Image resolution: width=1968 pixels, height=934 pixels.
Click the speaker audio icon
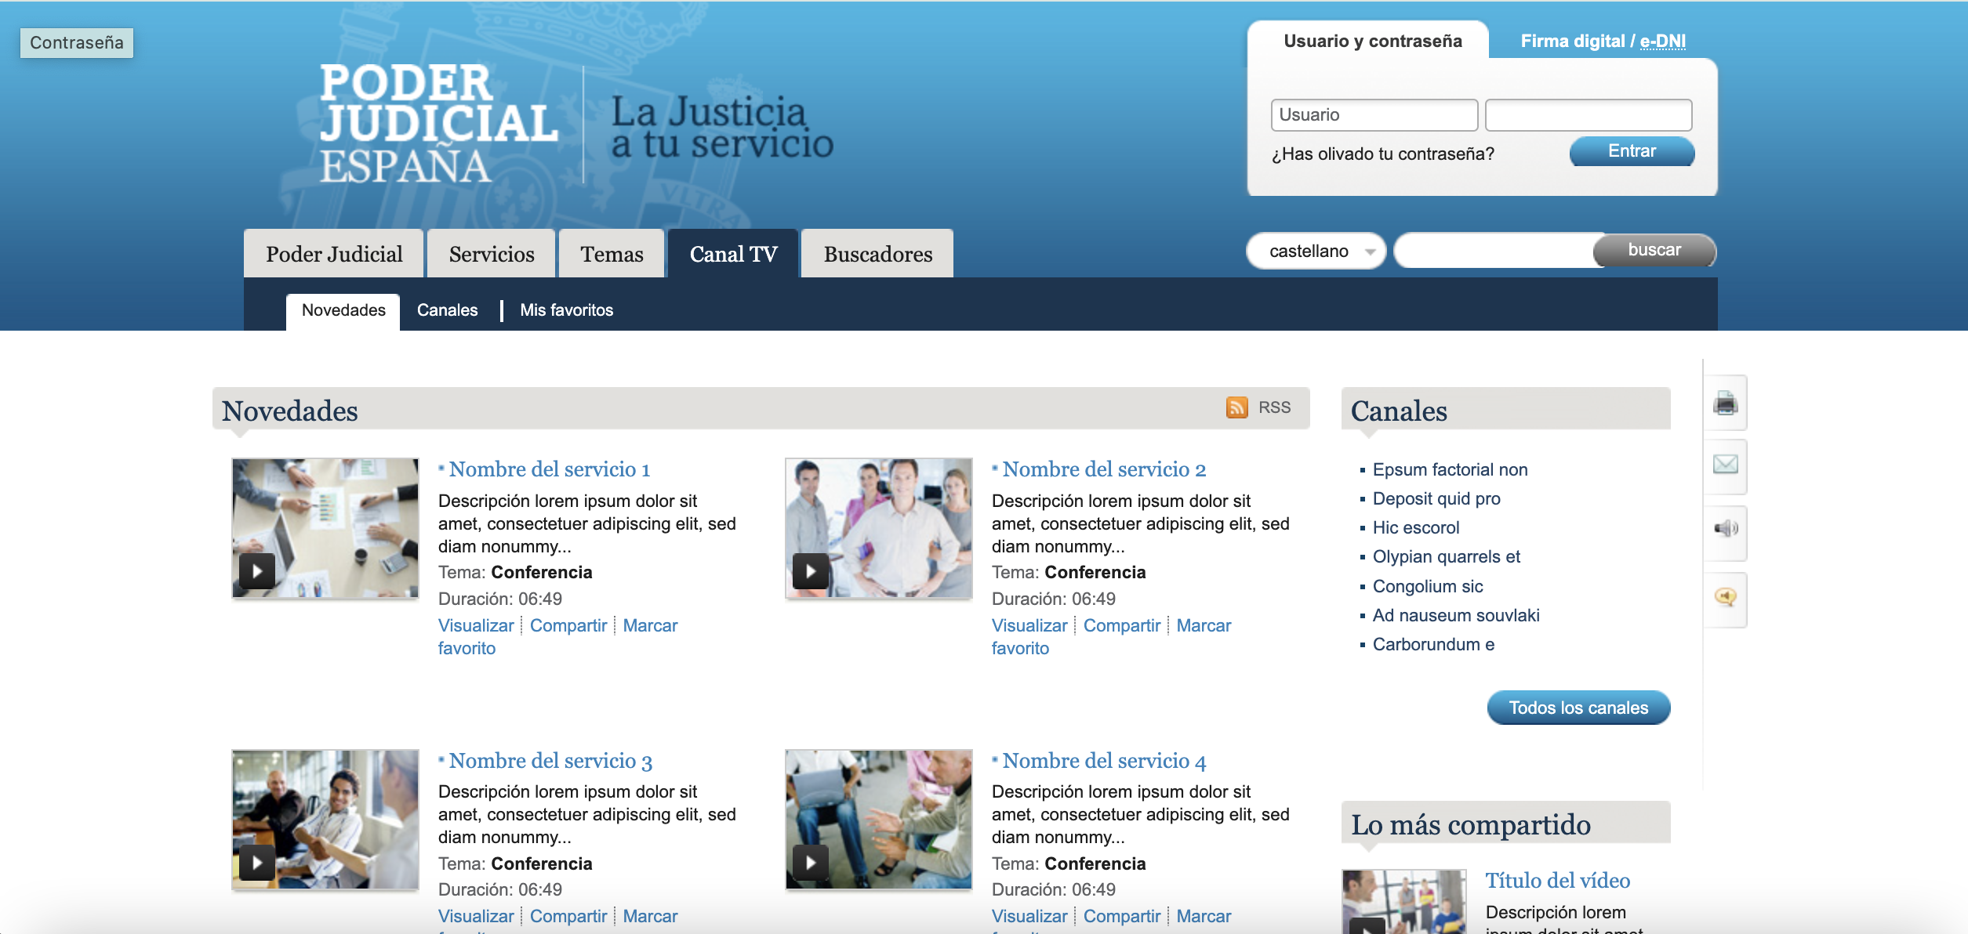[x=1725, y=529]
